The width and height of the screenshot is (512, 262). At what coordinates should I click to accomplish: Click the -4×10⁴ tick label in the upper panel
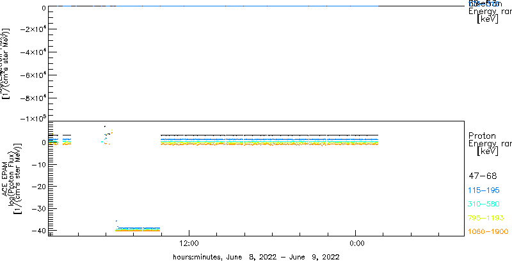coord(33,52)
